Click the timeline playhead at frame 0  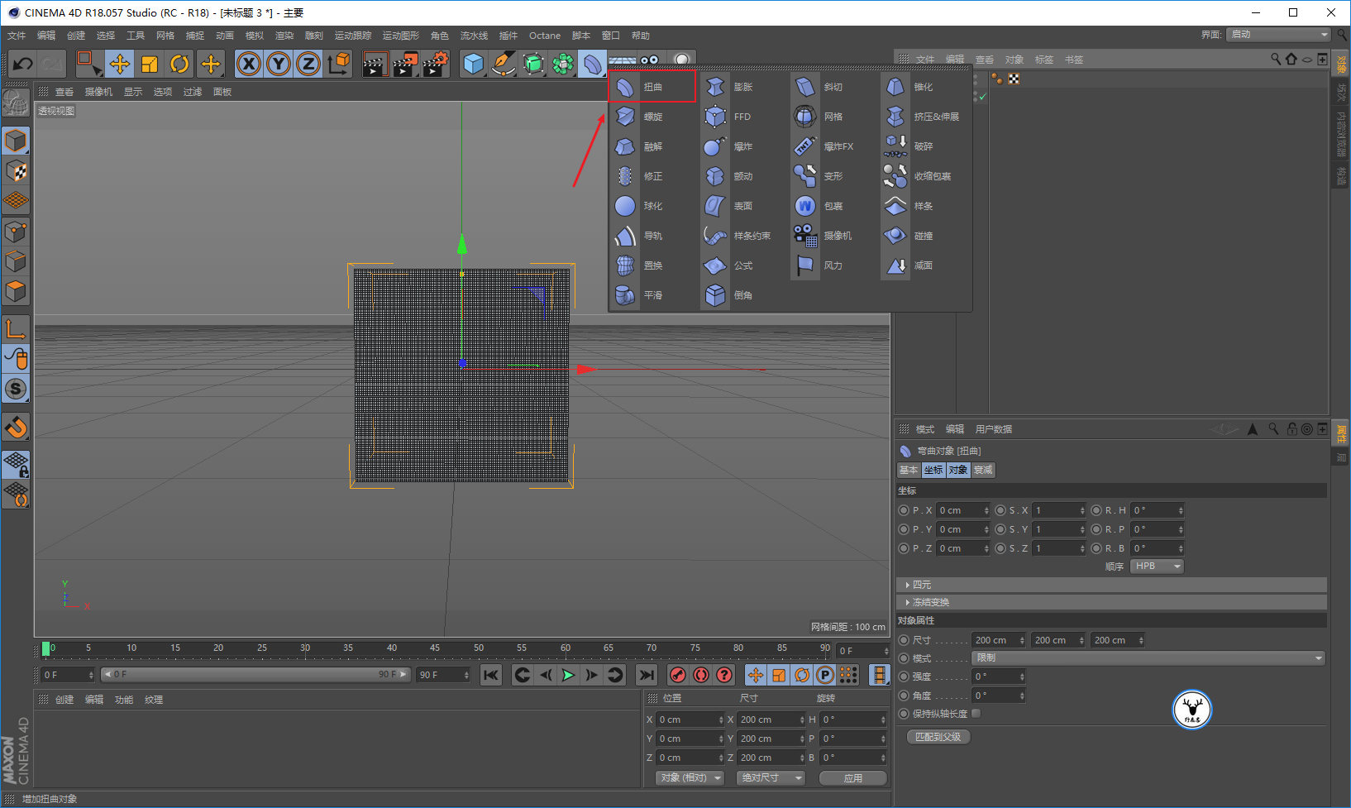(46, 649)
